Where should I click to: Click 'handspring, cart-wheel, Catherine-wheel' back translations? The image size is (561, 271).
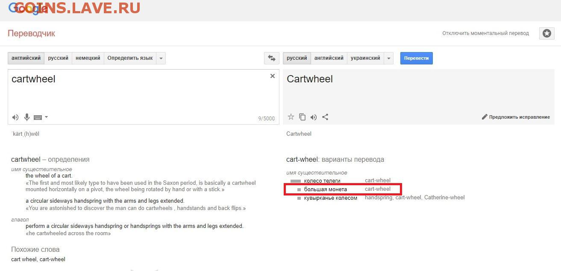[414, 198]
